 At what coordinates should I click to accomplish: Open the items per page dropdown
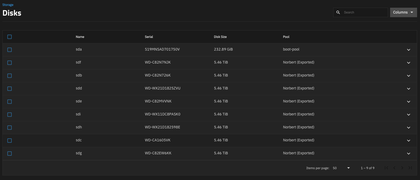[x=341, y=168]
